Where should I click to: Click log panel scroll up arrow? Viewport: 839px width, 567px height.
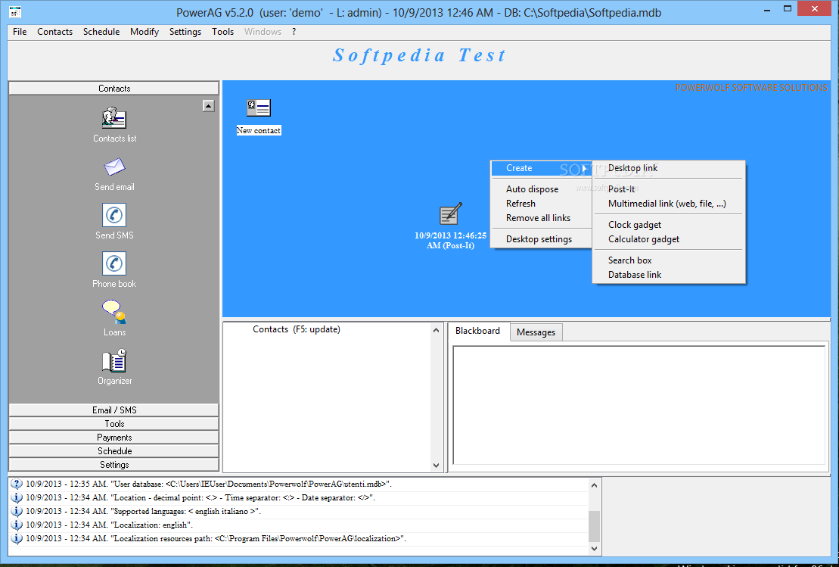click(594, 485)
